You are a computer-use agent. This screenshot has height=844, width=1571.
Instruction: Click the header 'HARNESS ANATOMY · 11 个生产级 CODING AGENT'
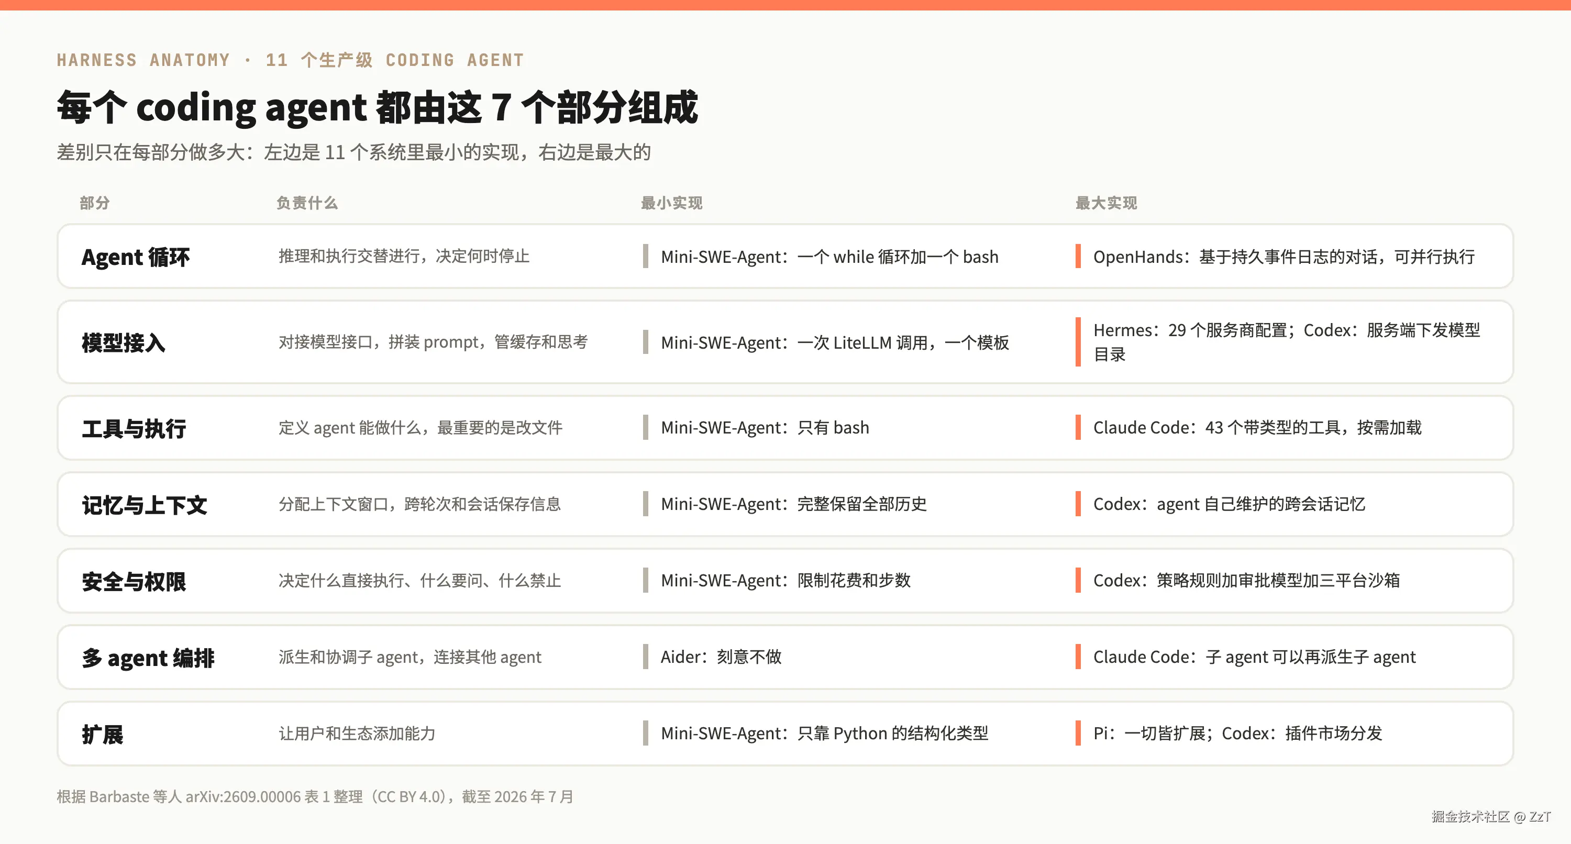click(290, 60)
